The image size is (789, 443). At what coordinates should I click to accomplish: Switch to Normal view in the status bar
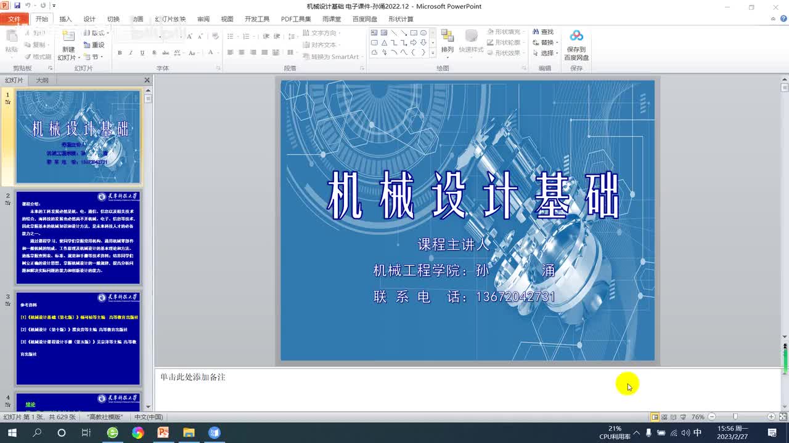(655, 417)
